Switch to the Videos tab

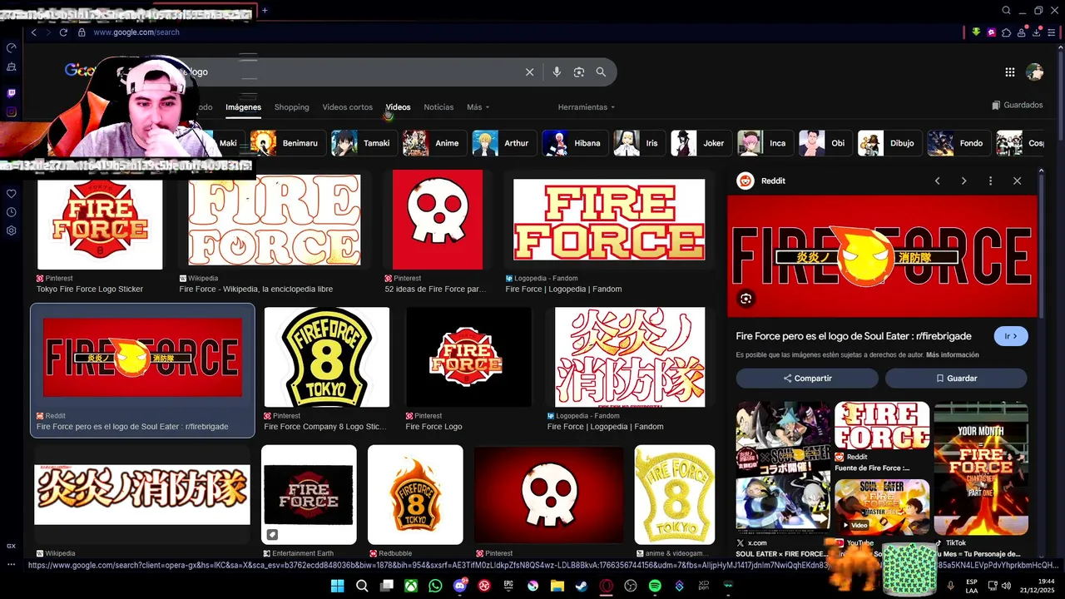click(398, 107)
